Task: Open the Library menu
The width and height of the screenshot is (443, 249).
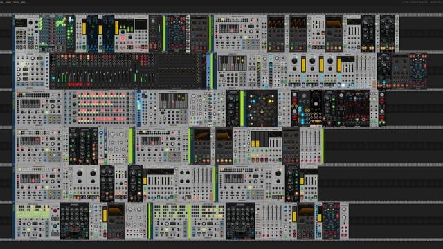Action: click(16, 2)
